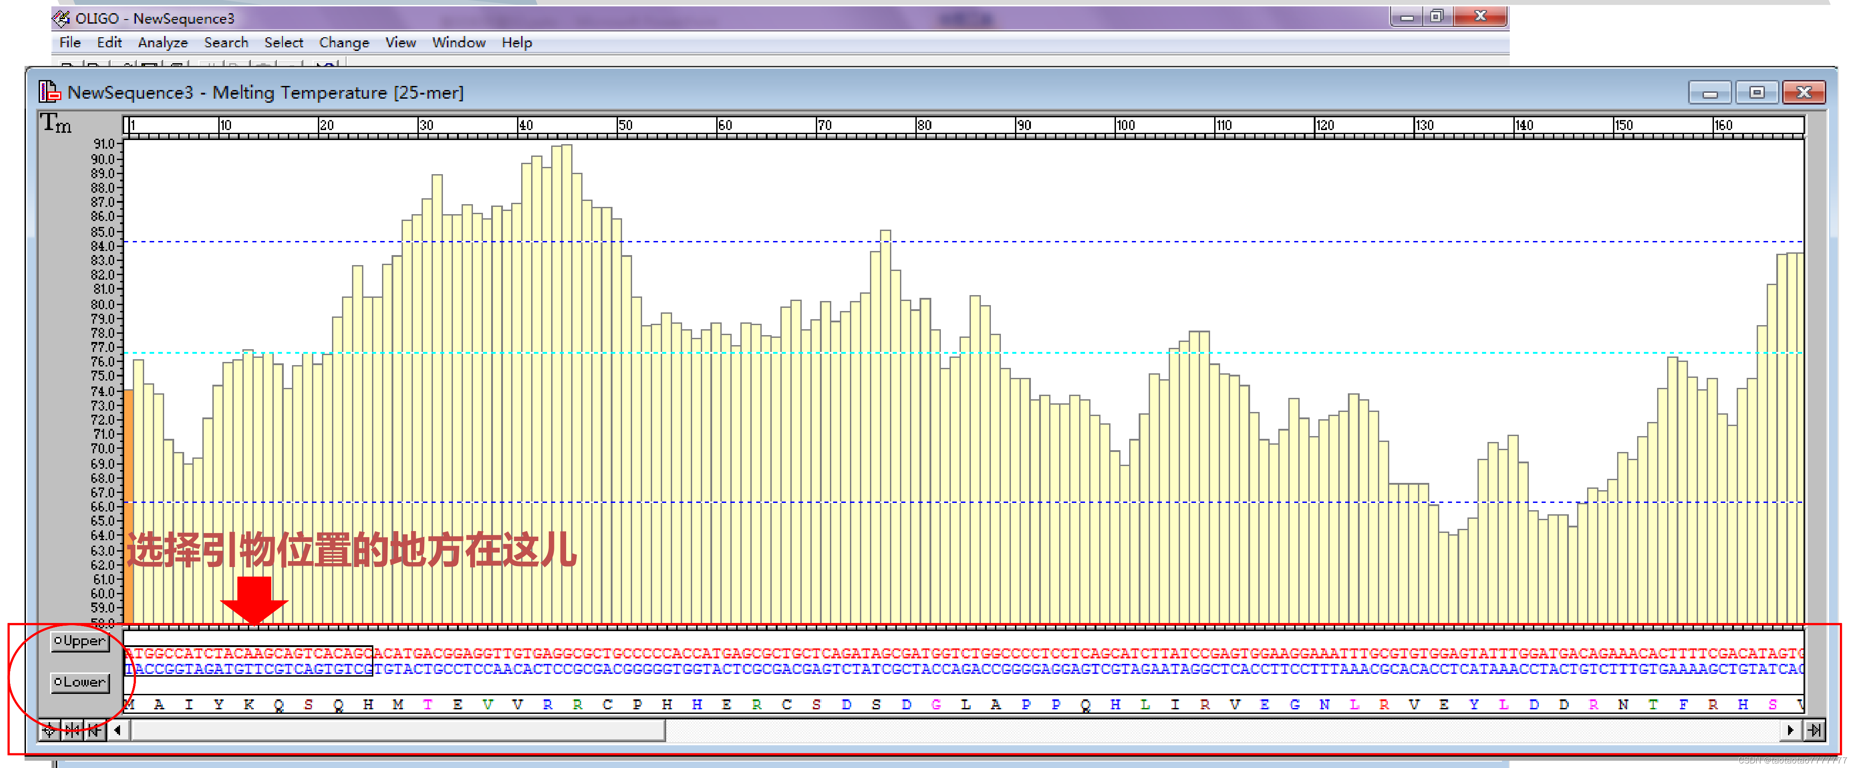
Task: Click the 91.0 value on the Tm axis
Action: [x=104, y=144]
